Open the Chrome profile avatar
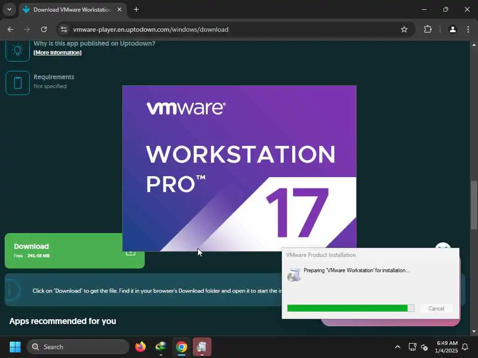 point(452,29)
